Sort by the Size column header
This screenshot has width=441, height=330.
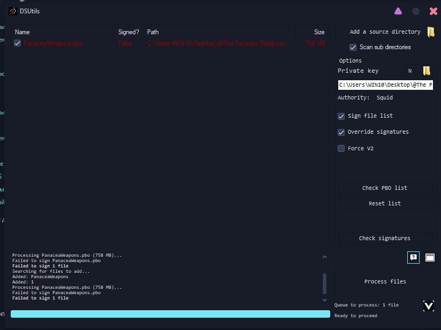click(313, 32)
